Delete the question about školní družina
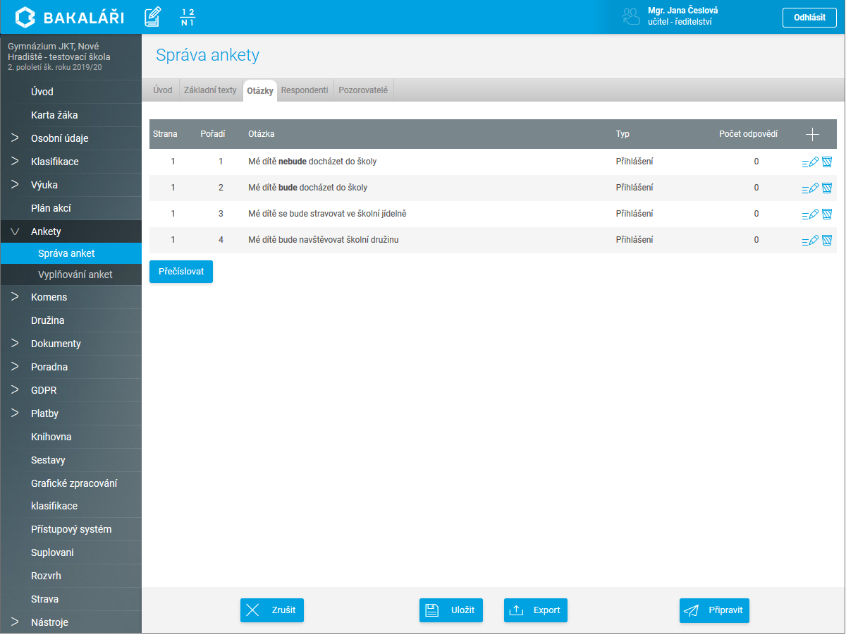Viewport: 846px width, 635px height. 827,241
